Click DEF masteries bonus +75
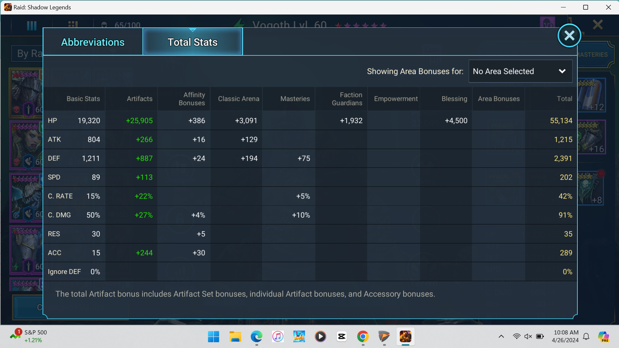This screenshot has height=348, width=619. (304, 158)
